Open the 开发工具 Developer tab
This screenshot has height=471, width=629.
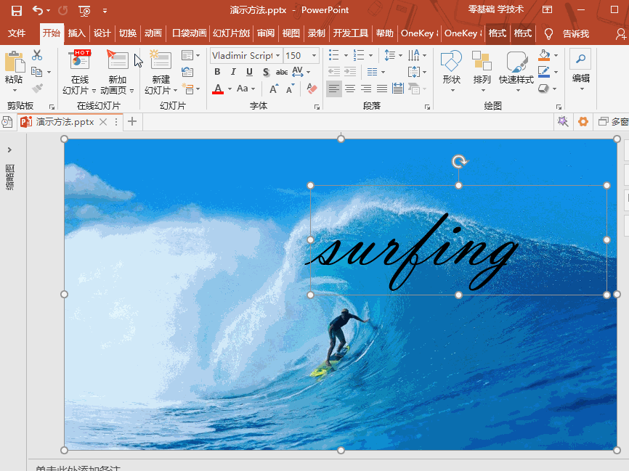click(x=351, y=33)
